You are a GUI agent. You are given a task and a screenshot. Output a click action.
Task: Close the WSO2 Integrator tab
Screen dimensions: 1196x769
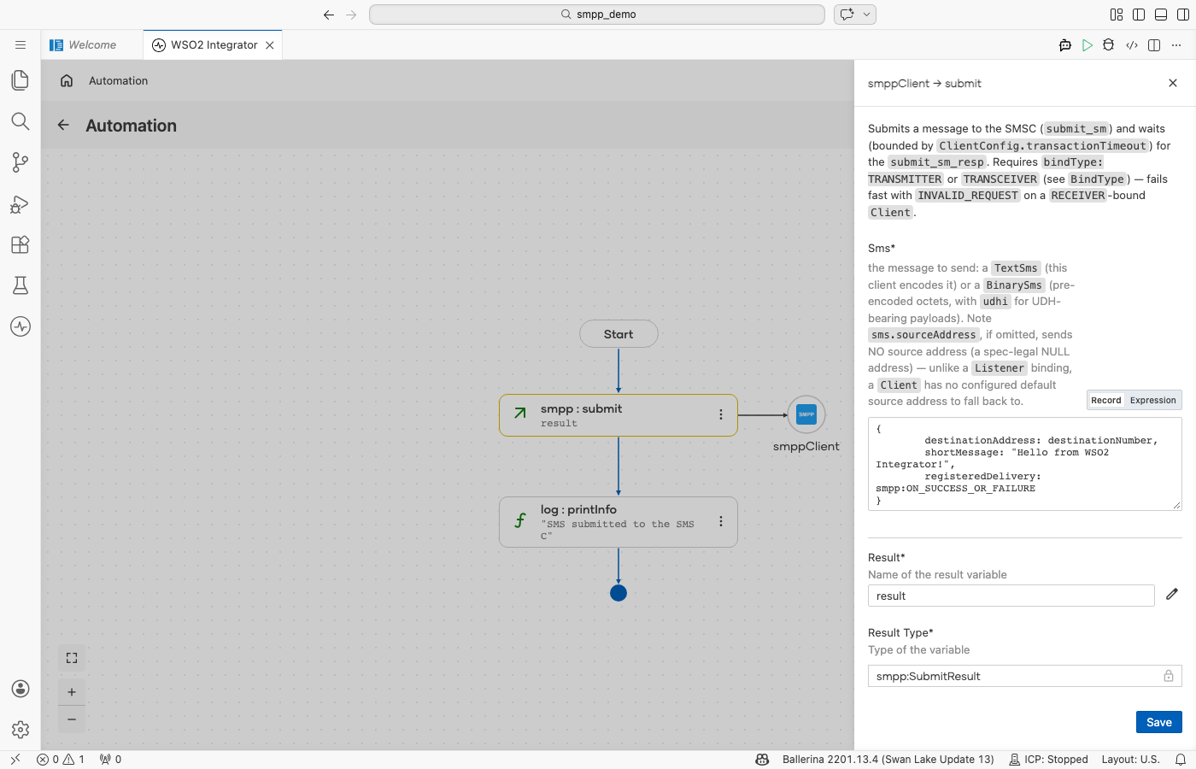[270, 45]
